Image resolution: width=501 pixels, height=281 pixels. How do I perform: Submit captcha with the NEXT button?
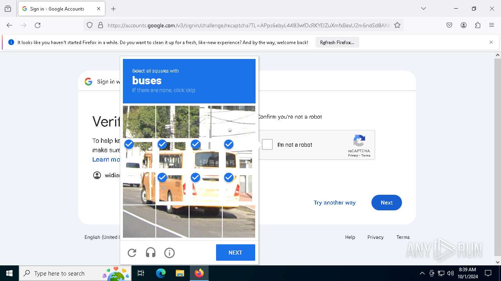tap(236, 253)
